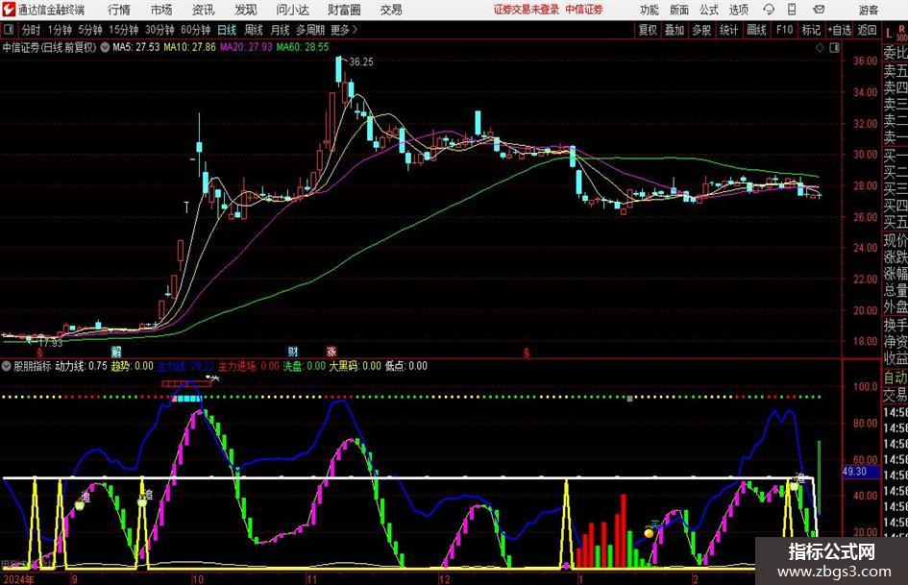Click the 证券交易未登录 link

pyautogui.click(x=527, y=10)
